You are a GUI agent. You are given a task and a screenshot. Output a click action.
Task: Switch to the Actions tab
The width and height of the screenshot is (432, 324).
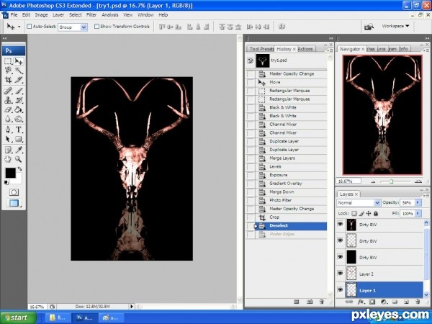pyautogui.click(x=305, y=49)
